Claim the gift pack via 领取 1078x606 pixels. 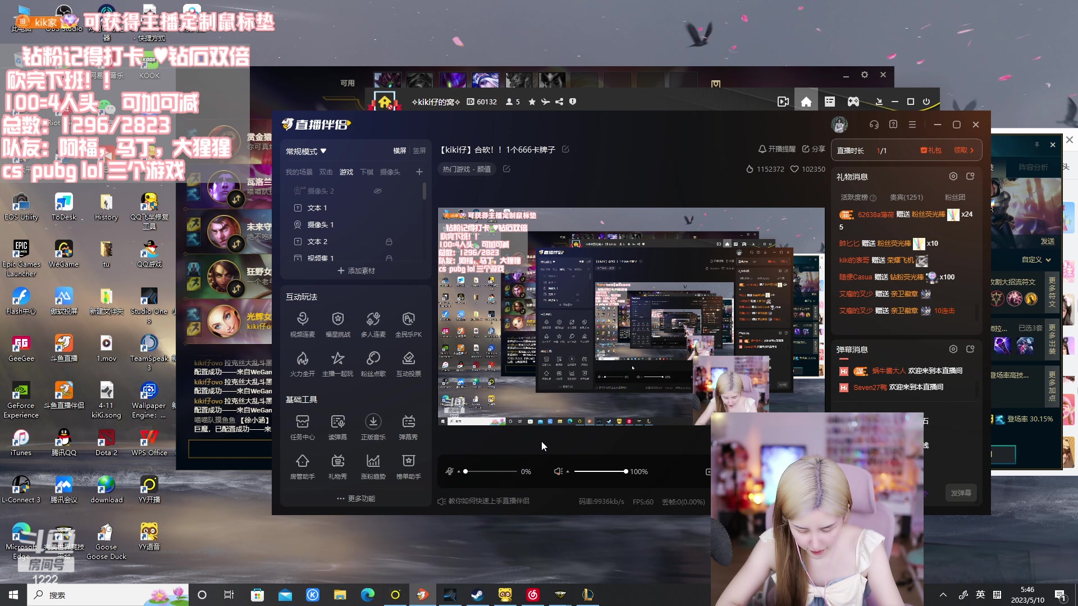[963, 150]
